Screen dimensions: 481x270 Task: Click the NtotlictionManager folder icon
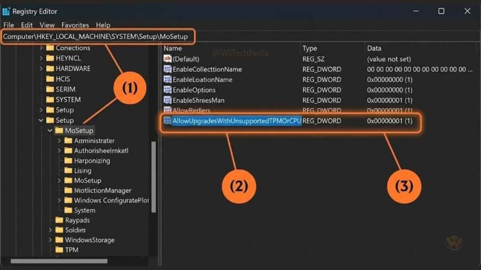69,190
